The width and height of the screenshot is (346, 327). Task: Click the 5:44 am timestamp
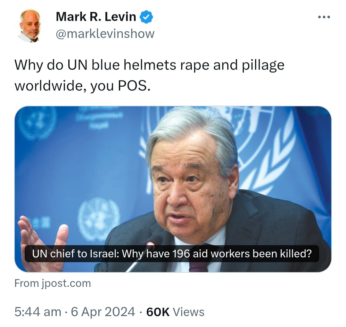tap(38, 312)
